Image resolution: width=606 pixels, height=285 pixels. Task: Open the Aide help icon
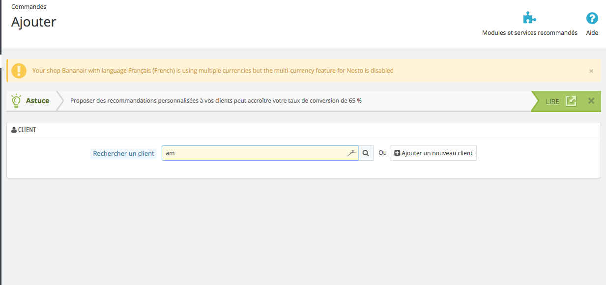point(592,18)
